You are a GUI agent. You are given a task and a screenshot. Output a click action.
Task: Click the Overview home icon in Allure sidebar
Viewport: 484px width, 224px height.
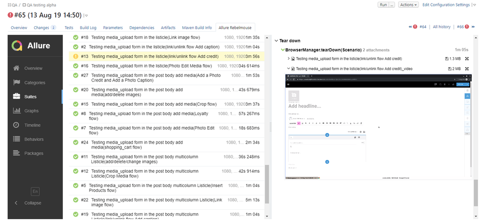(x=16, y=68)
